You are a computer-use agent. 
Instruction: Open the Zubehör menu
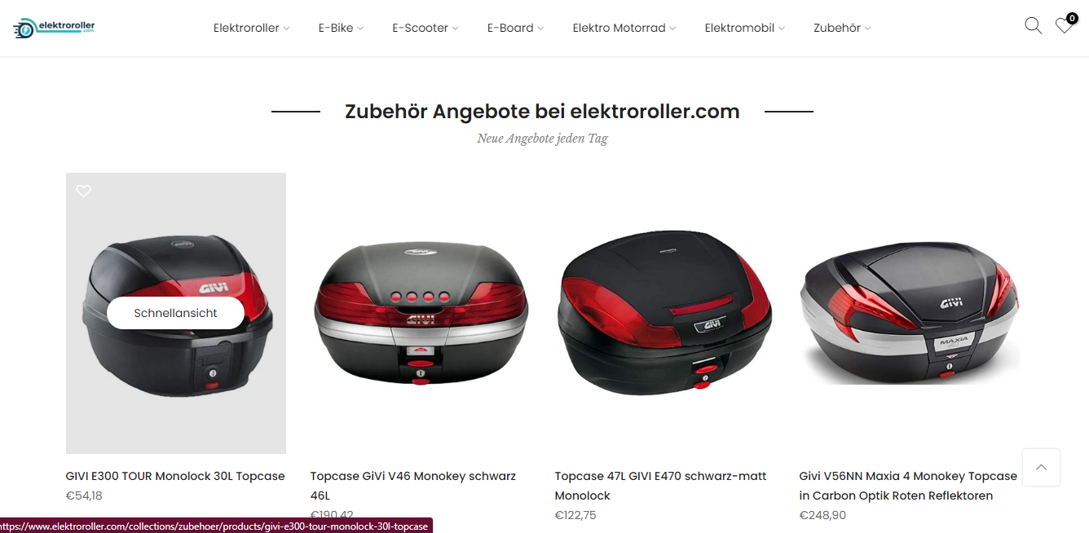tap(842, 28)
